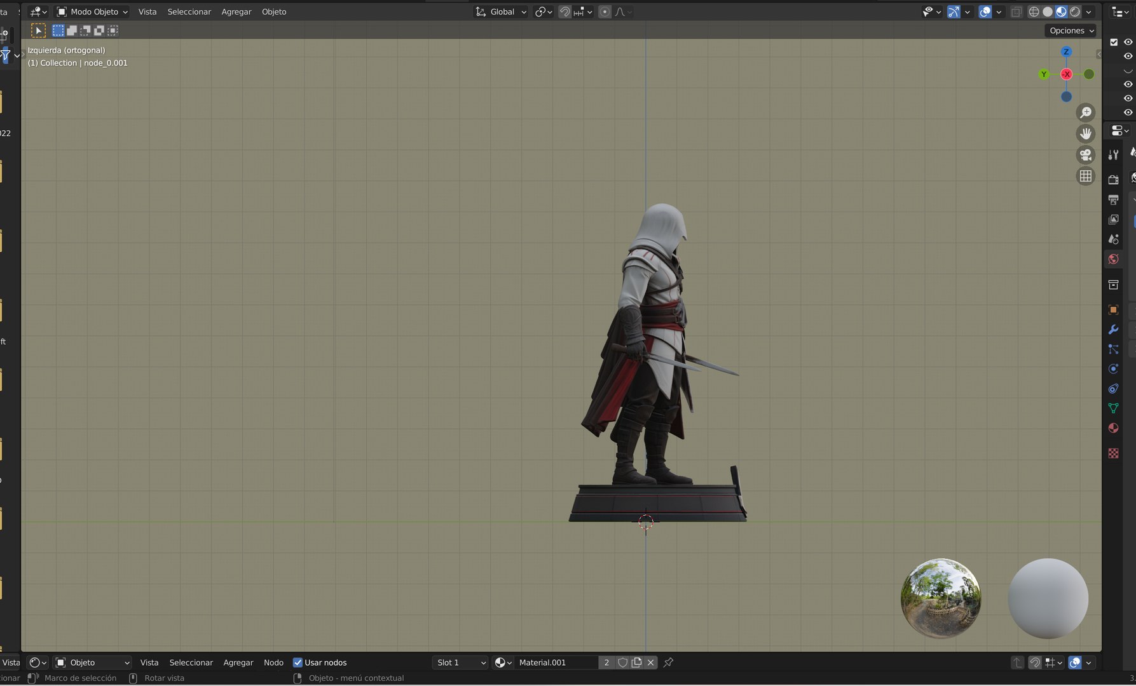This screenshot has height=686, width=1136.
Task: Open the Object Data tab (green triangle)
Action: click(x=1113, y=408)
